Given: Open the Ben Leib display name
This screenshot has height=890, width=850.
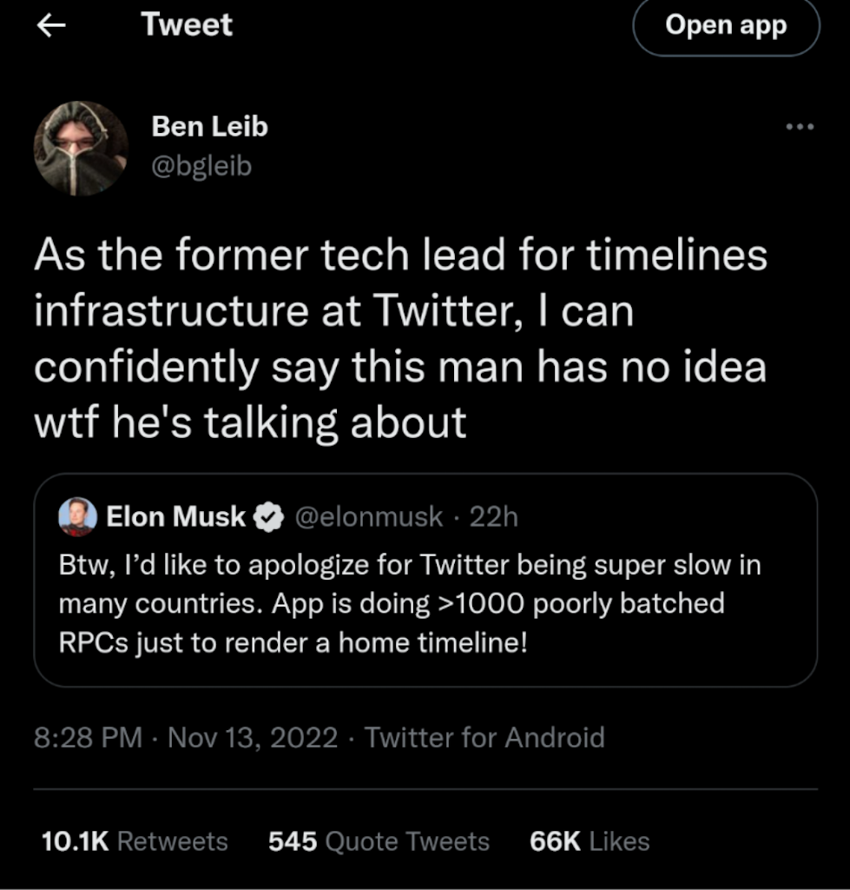Looking at the screenshot, I should tap(209, 127).
